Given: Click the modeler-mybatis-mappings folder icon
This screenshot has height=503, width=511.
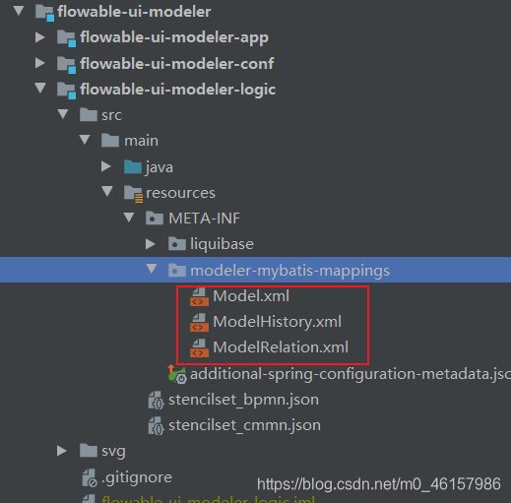Looking at the screenshot, I should click(177, 271).
